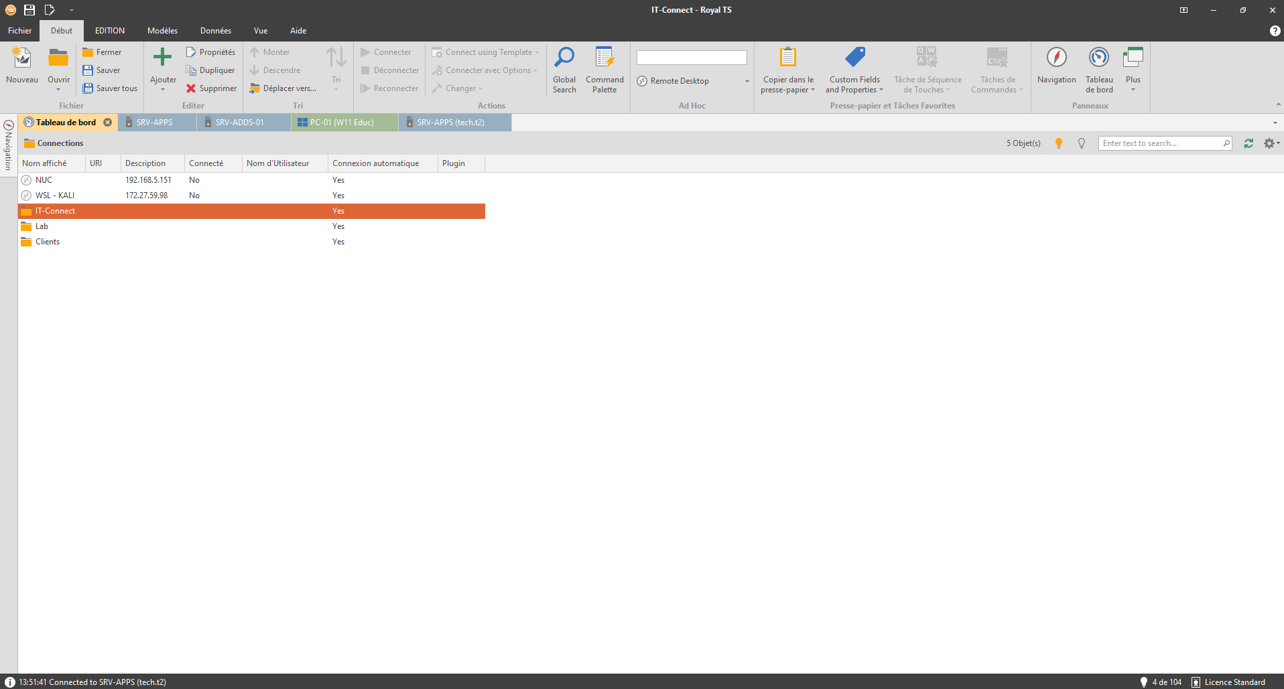Switch to the SRV-ADDS-01 tab
The height and width of the screenshot is (689, 1284).
click(239, 123)
